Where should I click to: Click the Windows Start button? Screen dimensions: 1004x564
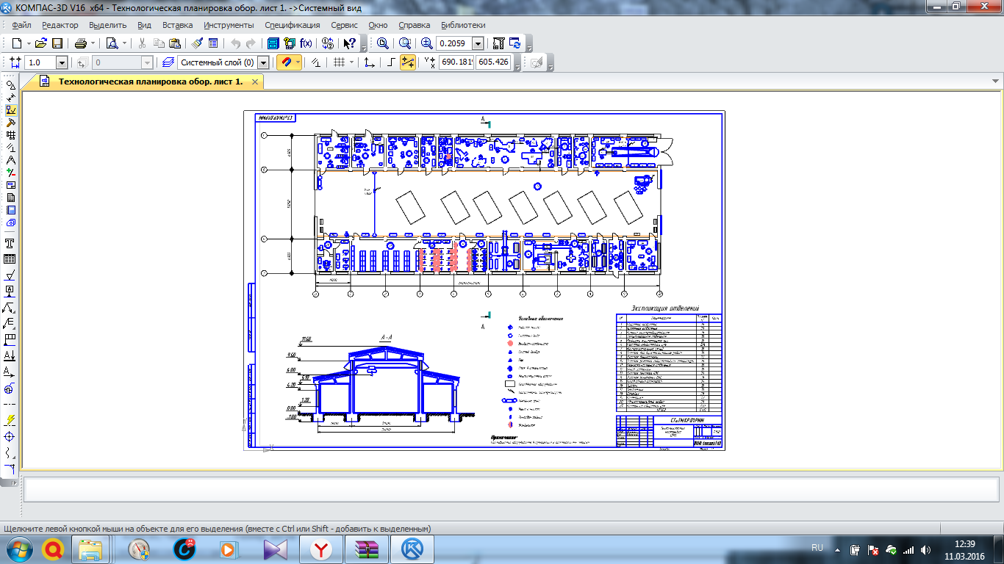click(18, 549)
